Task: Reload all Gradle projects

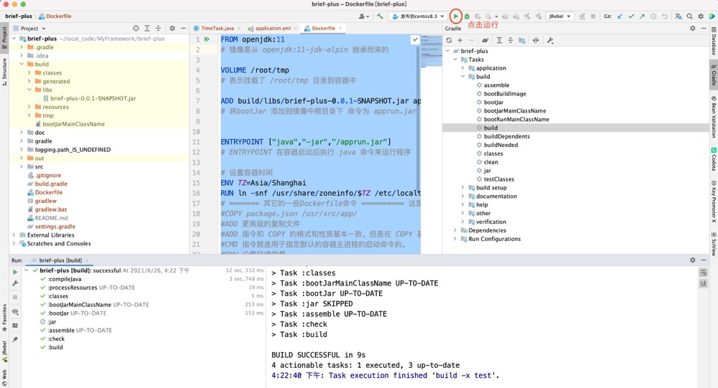Action: coord(449,40)
